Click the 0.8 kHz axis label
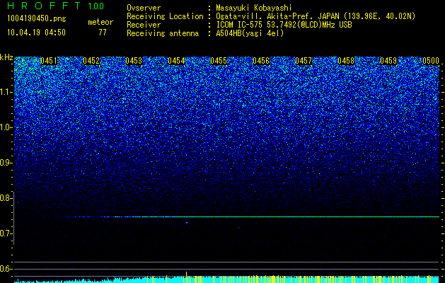This screenshot has width=445, height=283. pos(5,198)
